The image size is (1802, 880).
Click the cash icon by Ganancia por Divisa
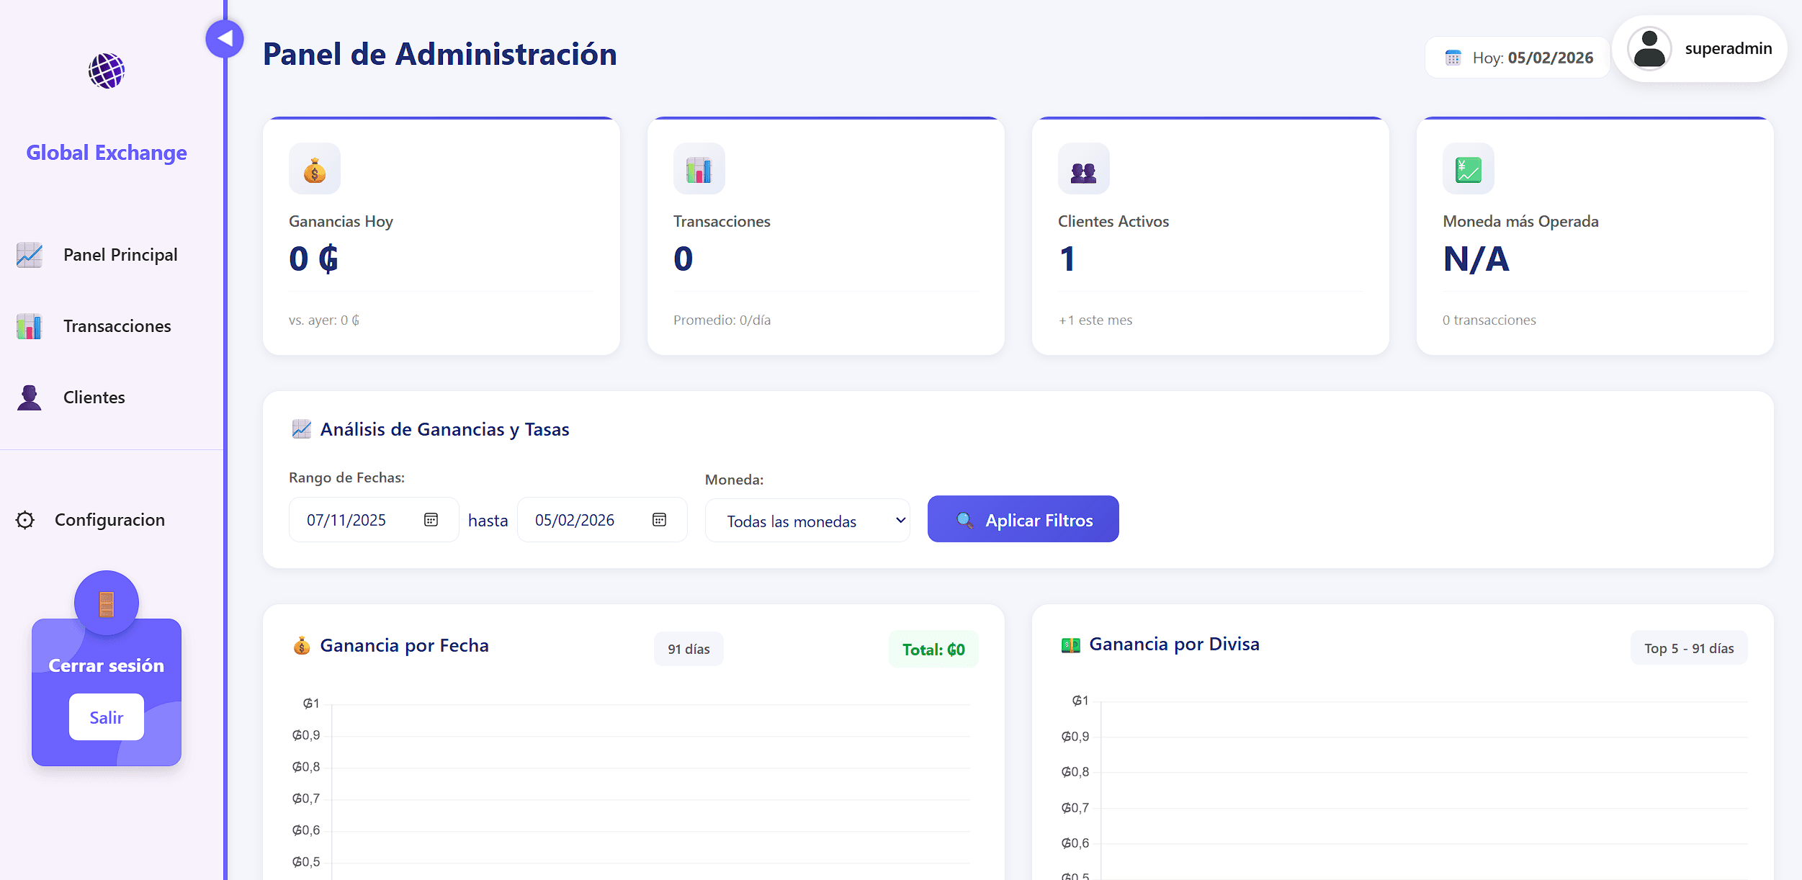coord(1071,645)
